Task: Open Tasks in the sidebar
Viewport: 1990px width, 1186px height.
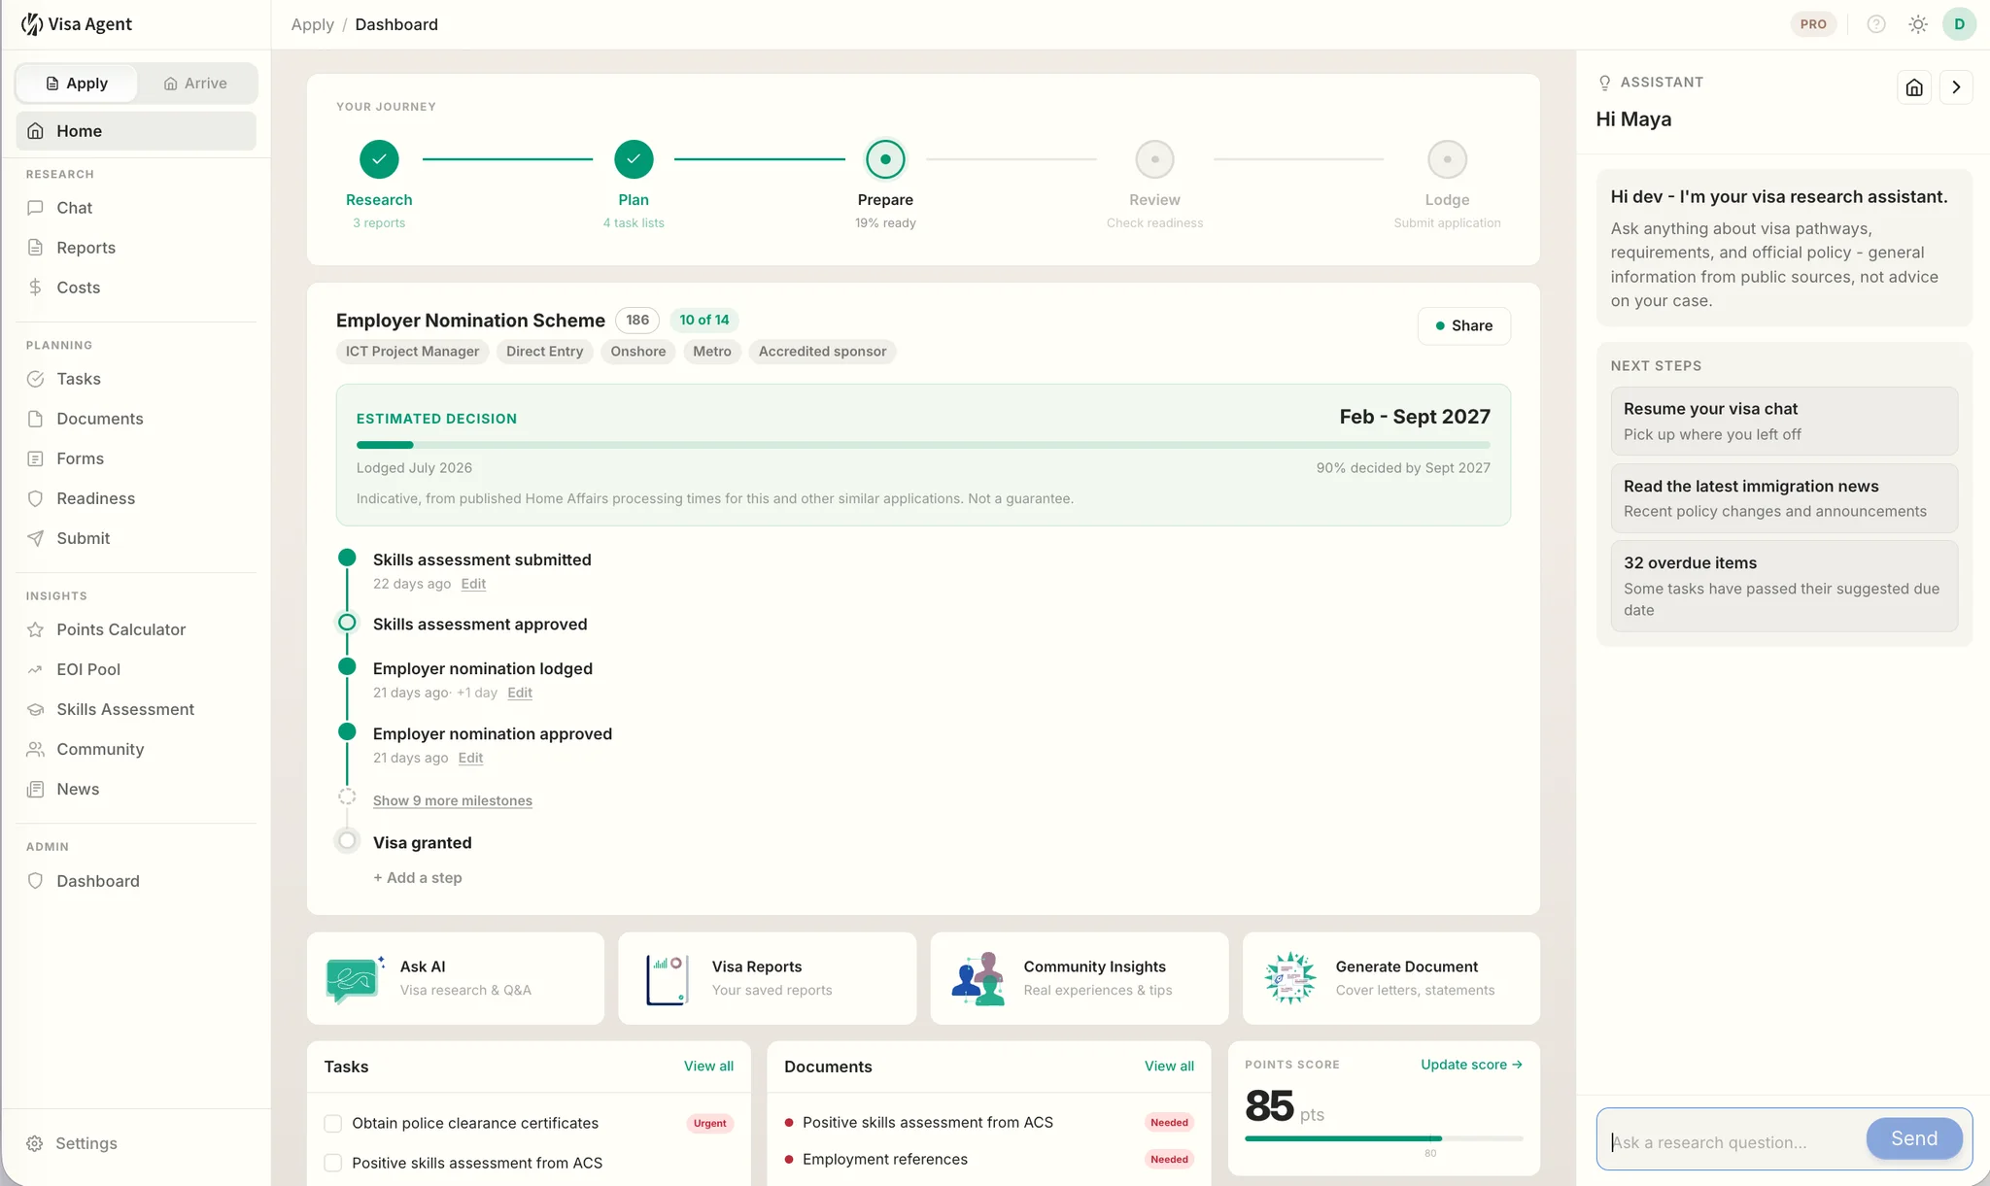Action: 136,379
